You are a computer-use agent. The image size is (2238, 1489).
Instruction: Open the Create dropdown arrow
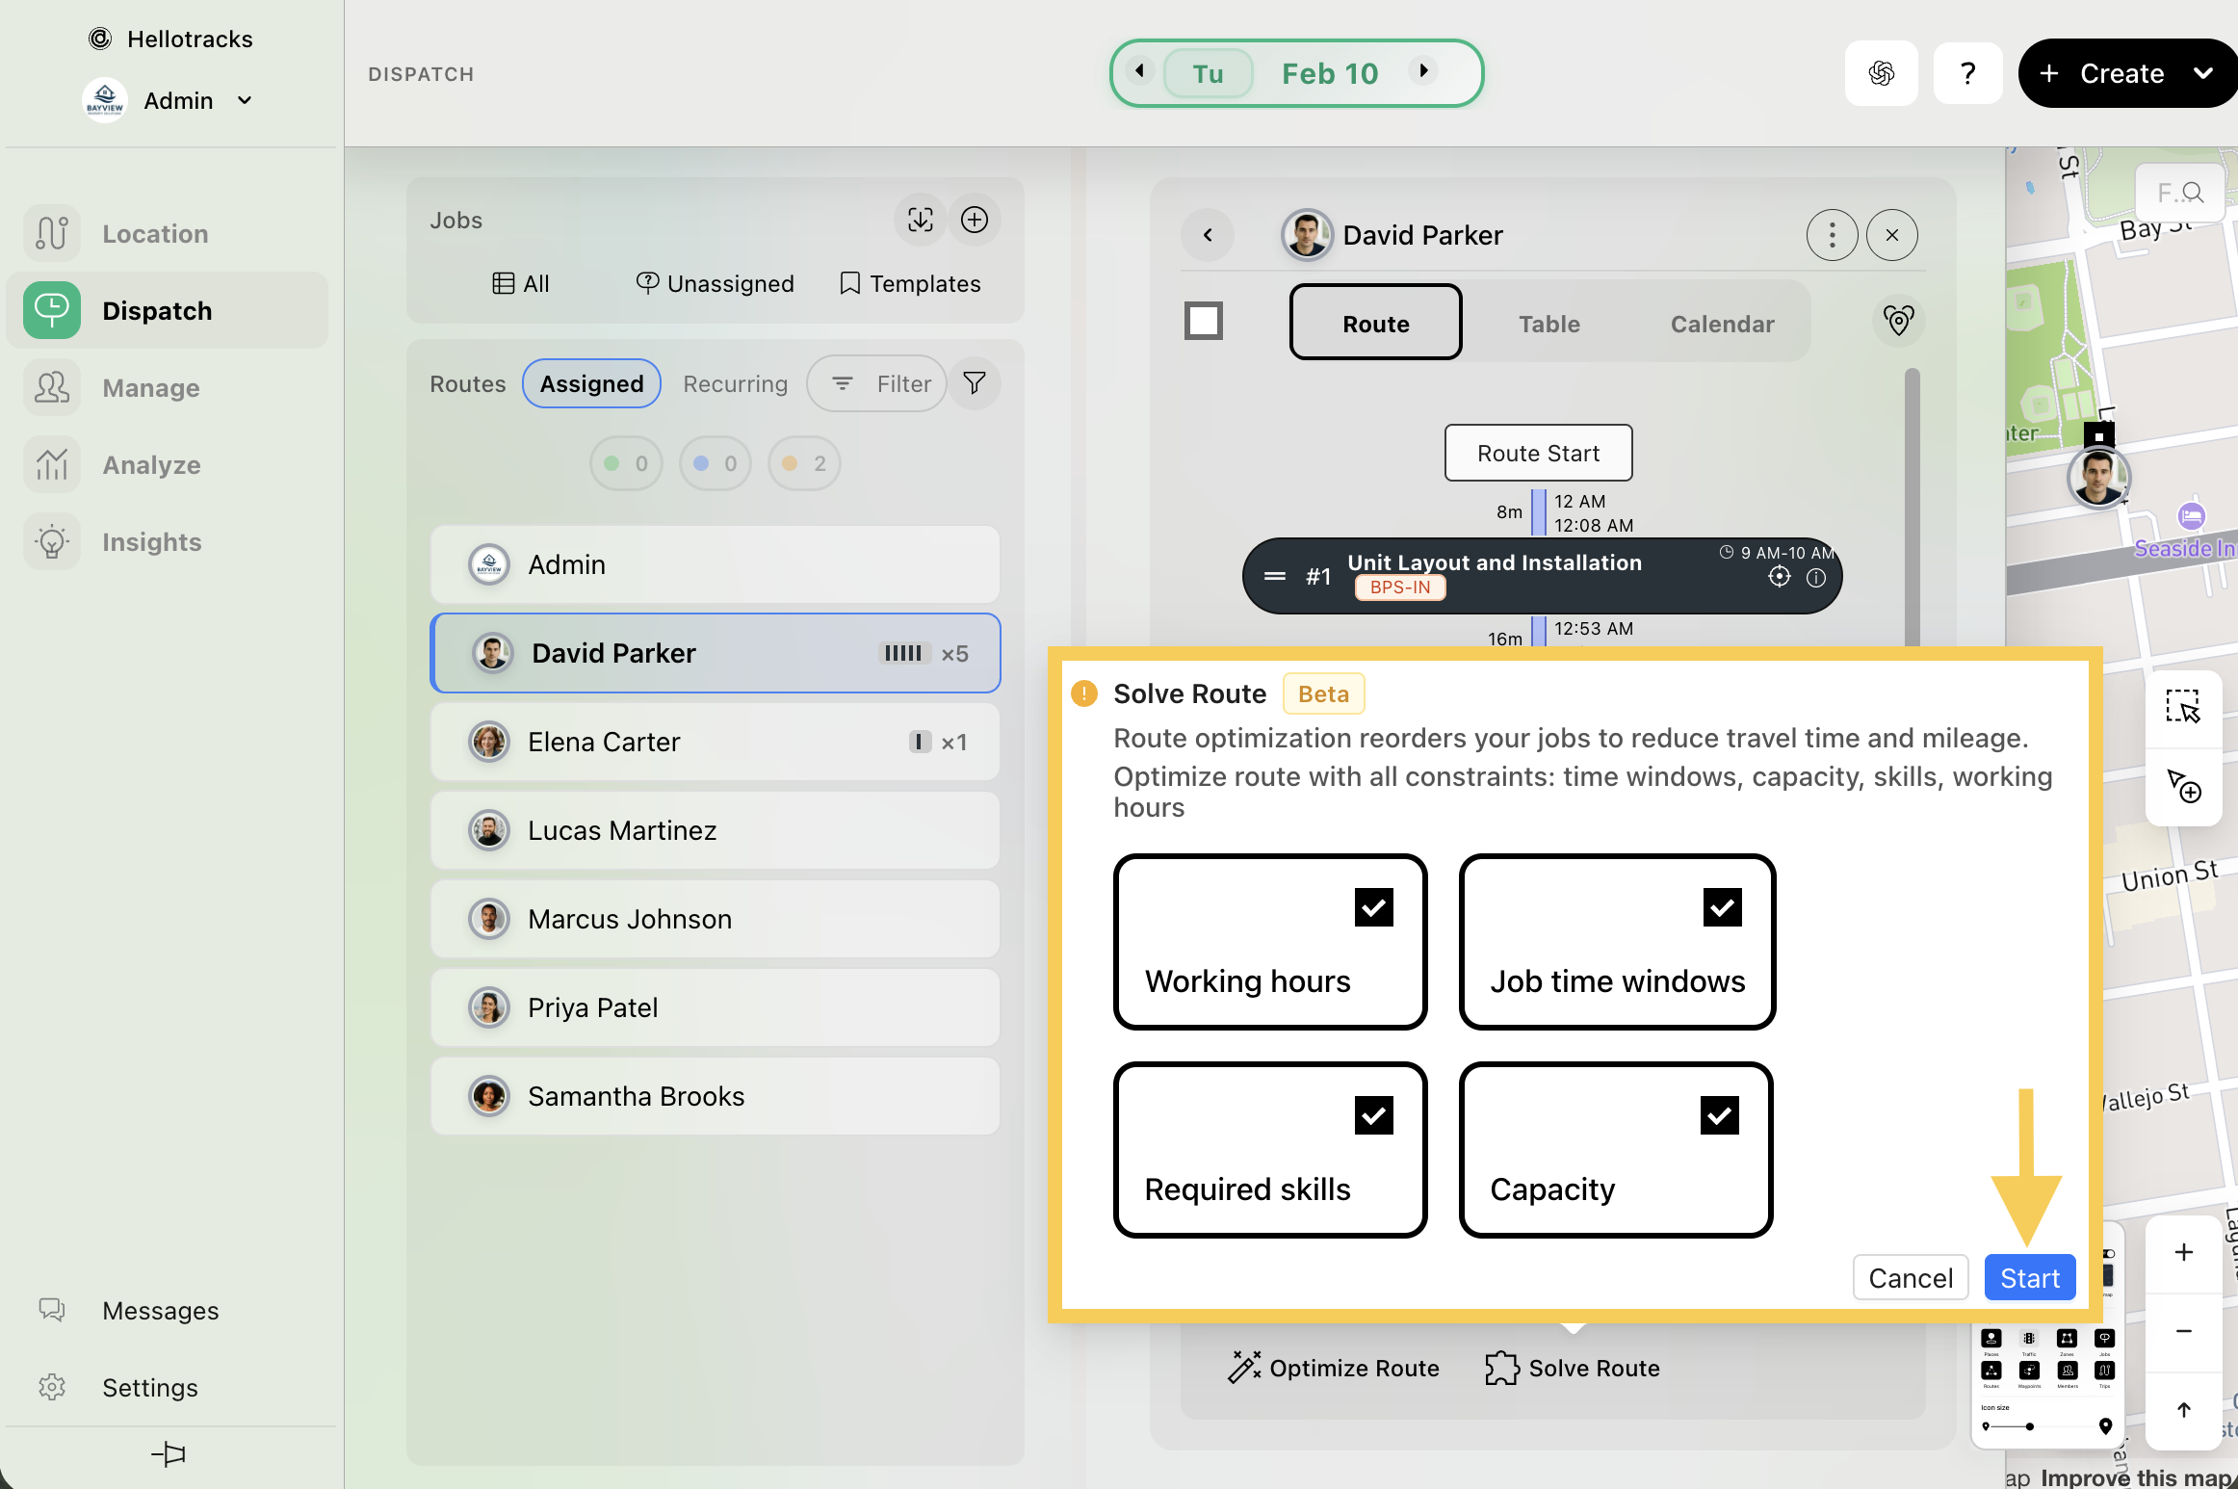(x=2202, y=73)
